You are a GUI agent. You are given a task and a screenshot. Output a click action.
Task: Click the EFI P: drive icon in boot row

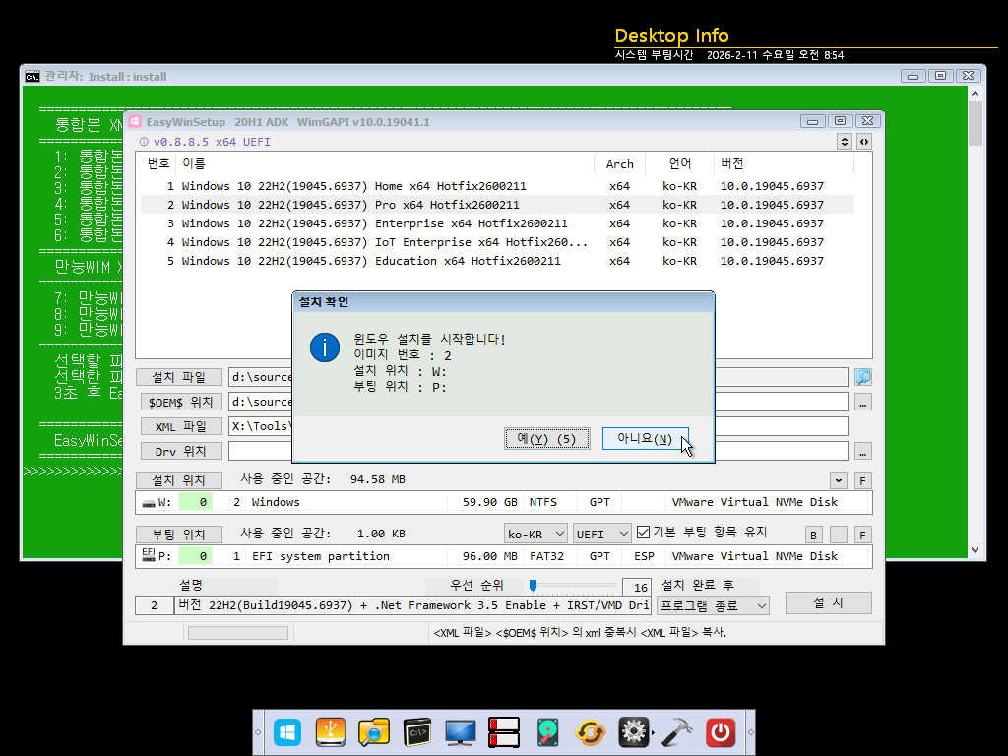tap(149, 554)
